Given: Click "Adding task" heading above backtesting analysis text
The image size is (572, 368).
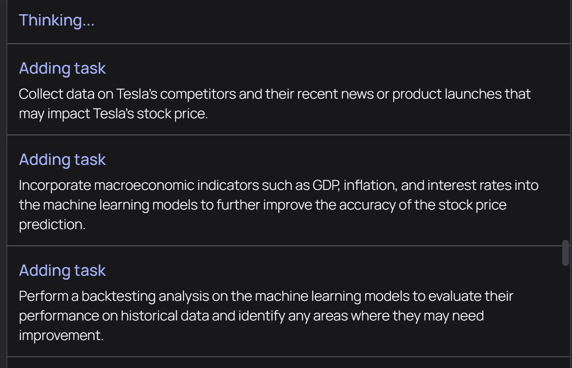Looking at the screenshot, I should [62, 270].
